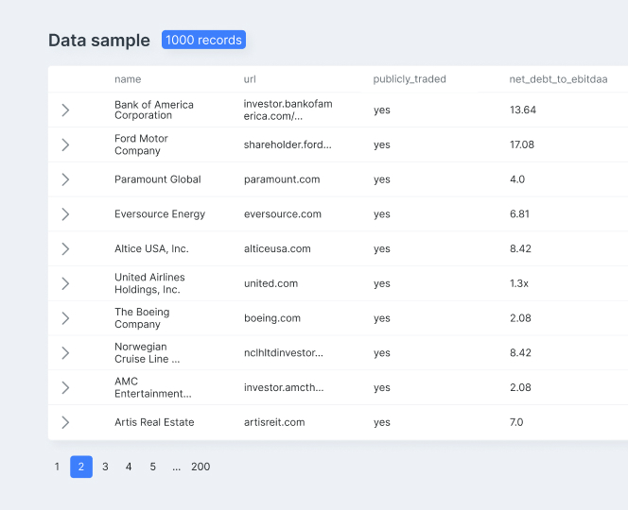Screen dimensions: 628x510
Task: Click the pagination ellipsis
Action: (x=176, y=467)
